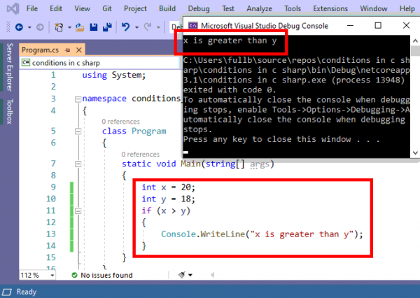Click the Save floppy disk icon
Viewport: 420px width, 298px height.
click(92, 27)
